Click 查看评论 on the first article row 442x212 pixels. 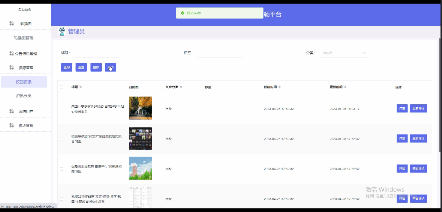[418, 108]
